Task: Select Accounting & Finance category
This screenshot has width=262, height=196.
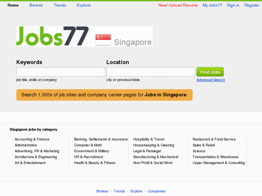Action: click(32, 139)
